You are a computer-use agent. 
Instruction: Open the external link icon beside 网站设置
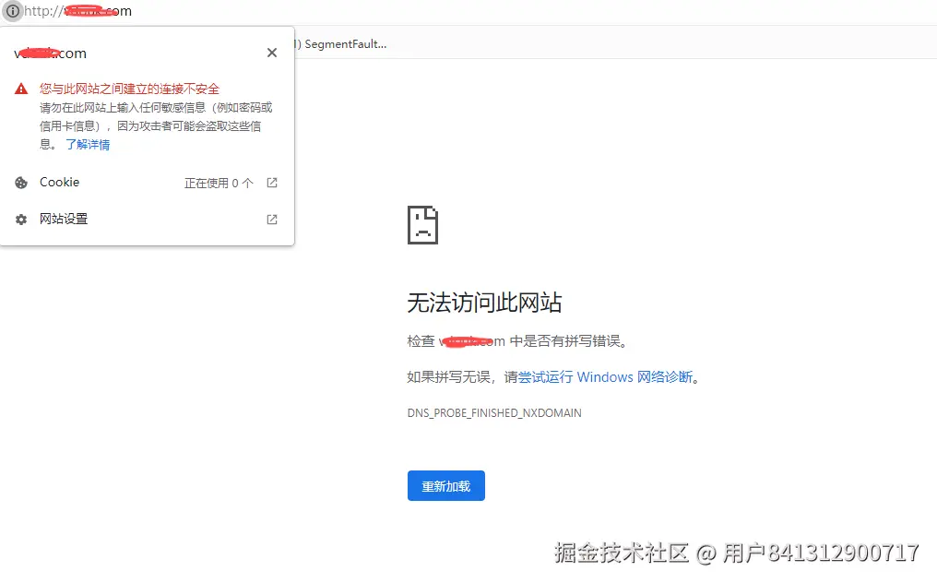[x=271, y=219]
